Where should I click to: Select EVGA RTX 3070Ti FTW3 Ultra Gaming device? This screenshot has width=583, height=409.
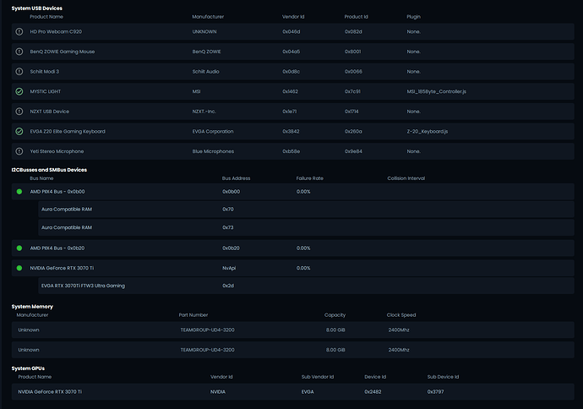(x=83, y=286)
